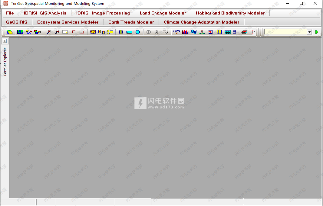Expand TerrSet Explorer with the plus button
The height and width of the screenshot is (206, 323).
point(5,41)
